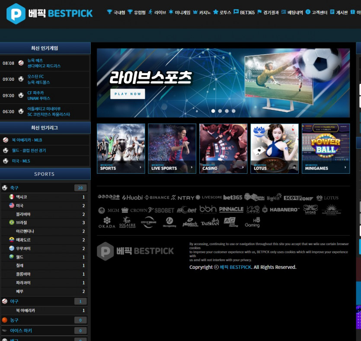Click the Brazil flag icon in sports list
The height and width of the screenshot is (341, 361).
pyautogui.click(x=12, y=223)
